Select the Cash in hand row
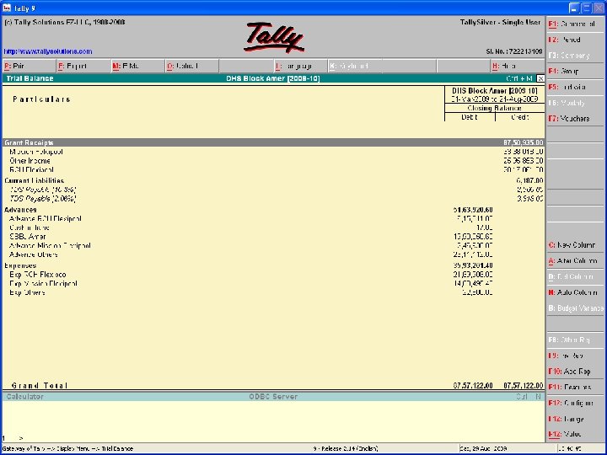The image size is (607, 455). pos(273,227)
